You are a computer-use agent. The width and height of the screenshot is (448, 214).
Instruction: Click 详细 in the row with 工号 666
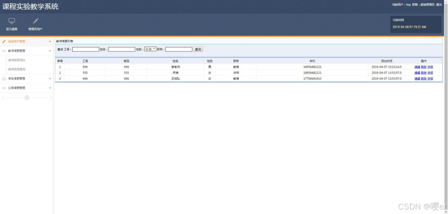[x=430, y=79]
